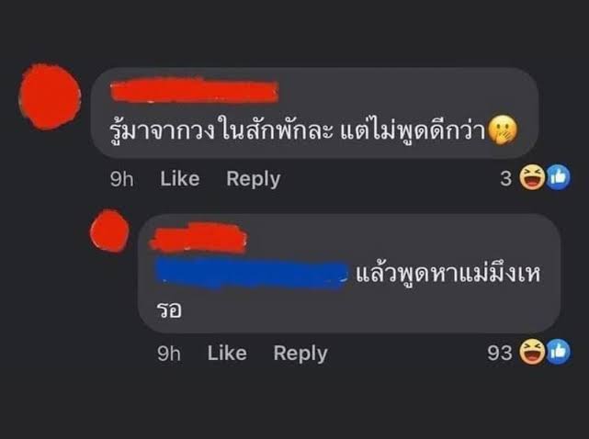Open the large red-masked commenter profile picture

pyautogui.click(x=50, y=96)
